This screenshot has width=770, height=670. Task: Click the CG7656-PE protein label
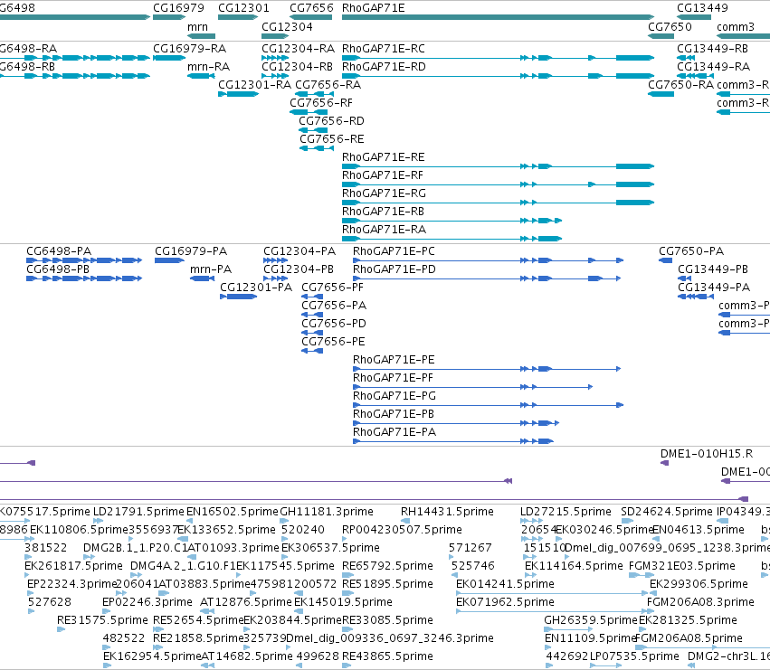click(334, 342)
